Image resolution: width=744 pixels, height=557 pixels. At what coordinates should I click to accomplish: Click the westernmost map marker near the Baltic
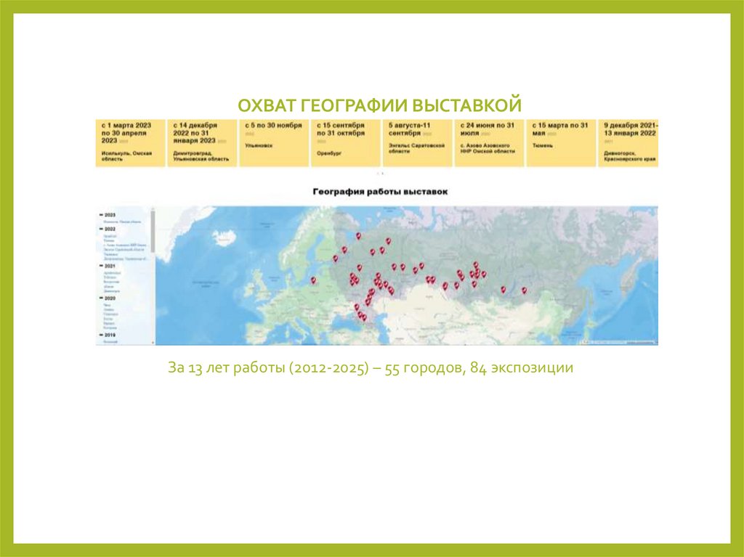(313, 280)
